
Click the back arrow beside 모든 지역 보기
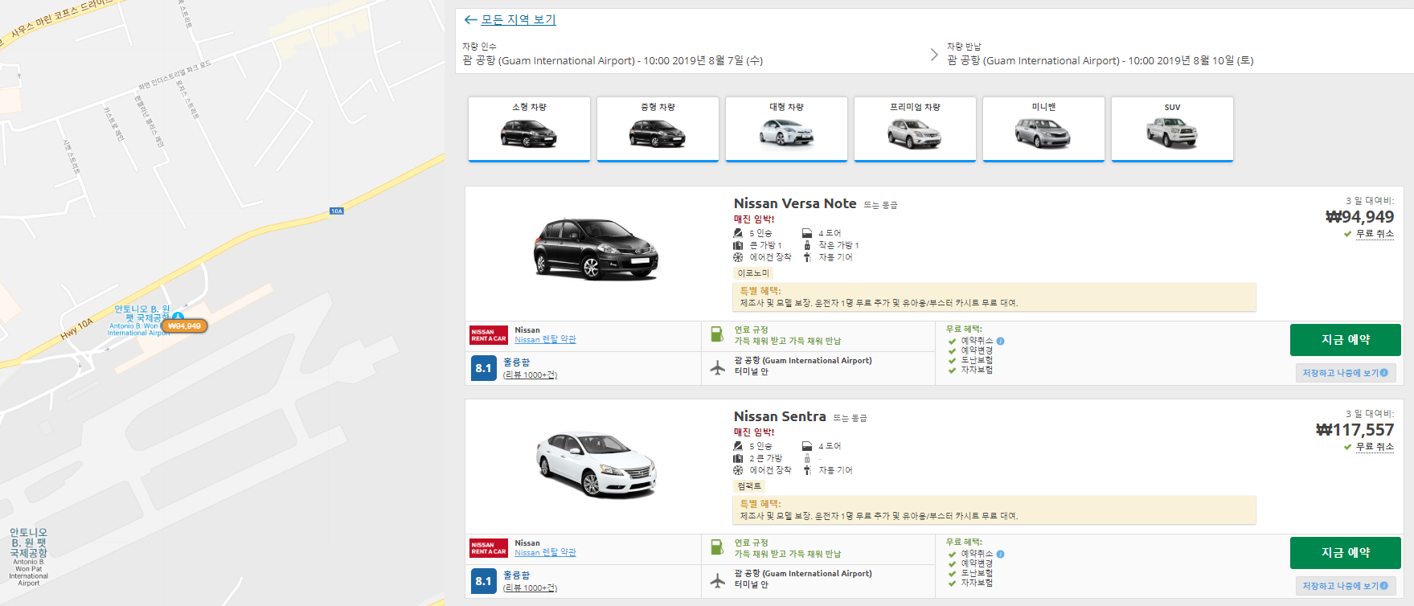(x=471, y=20)
